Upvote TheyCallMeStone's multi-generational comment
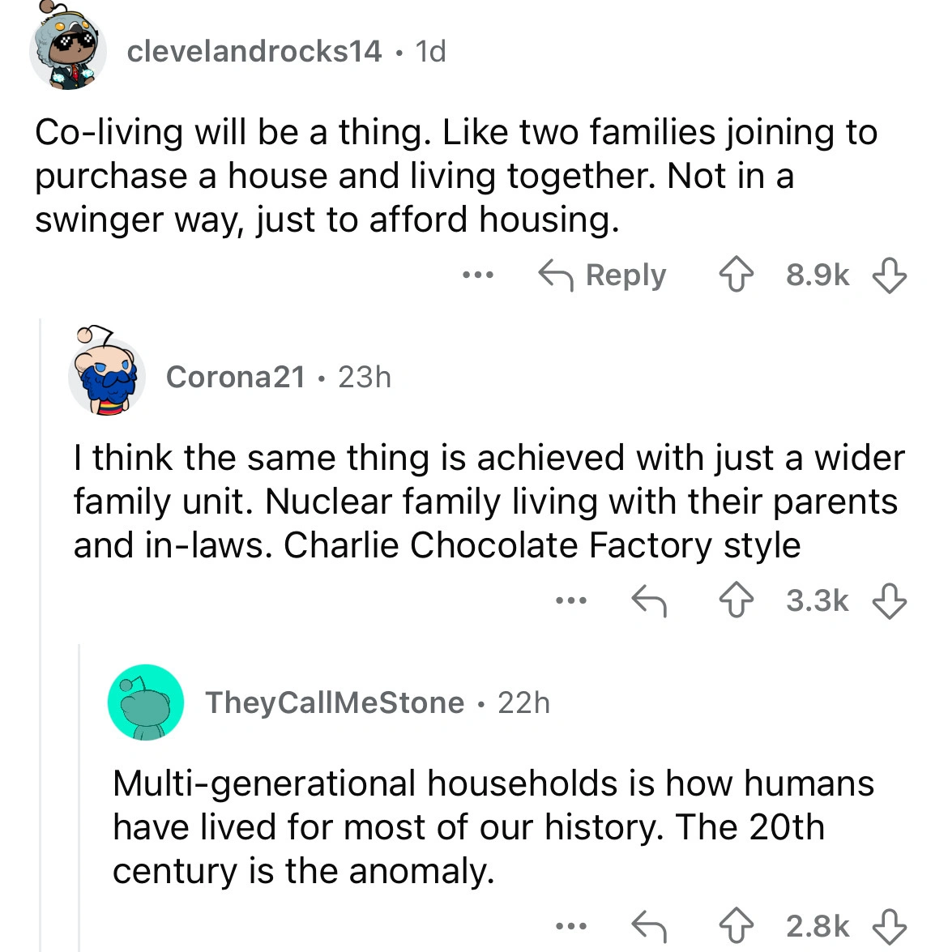The width and height of the screenshot is (948, 952). pos(736,925)
